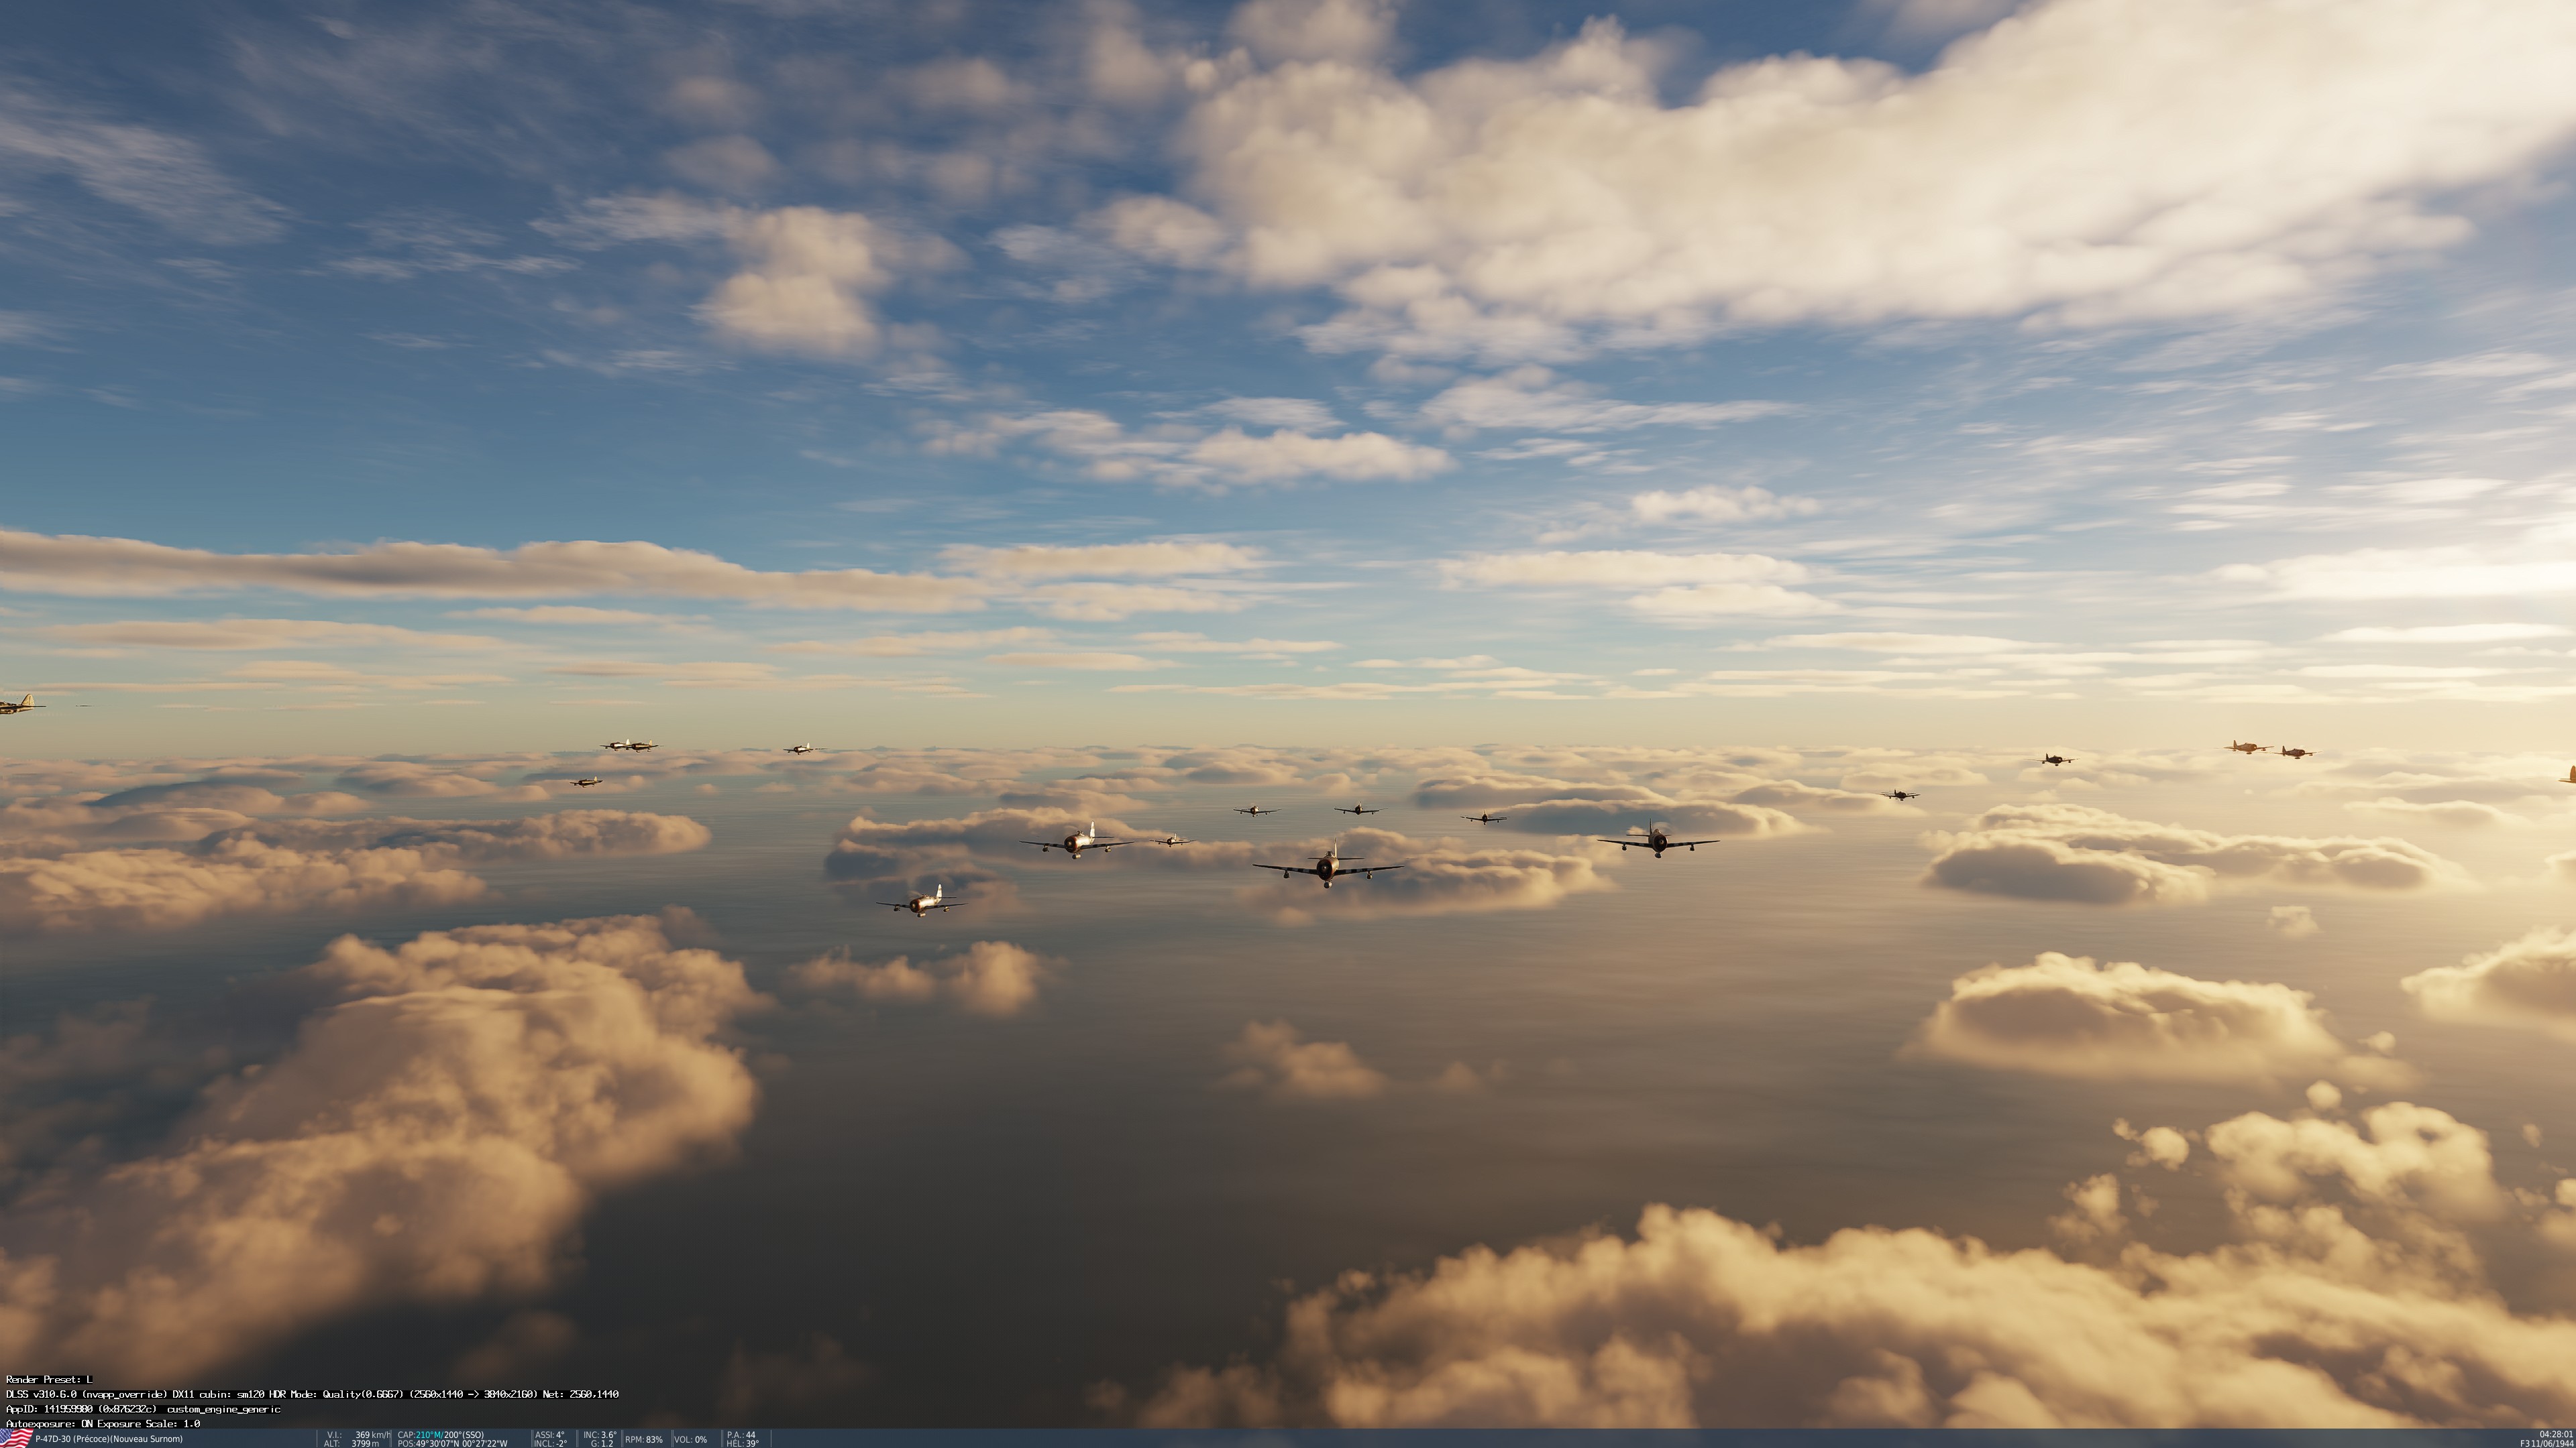Click the Render Preset: L overlay text
Viewport: 2576px width, 1448px height.
(49, 1379)
